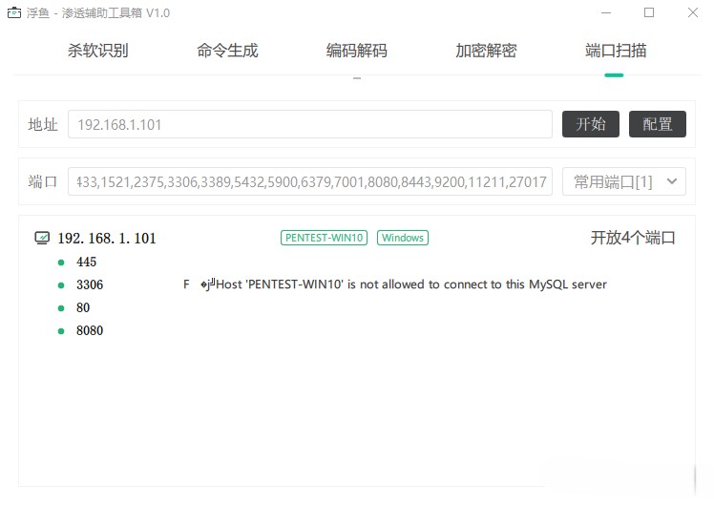Click the PENTEST-WIN10 hostname tag

pyautogui.click(x=324, y=238)
